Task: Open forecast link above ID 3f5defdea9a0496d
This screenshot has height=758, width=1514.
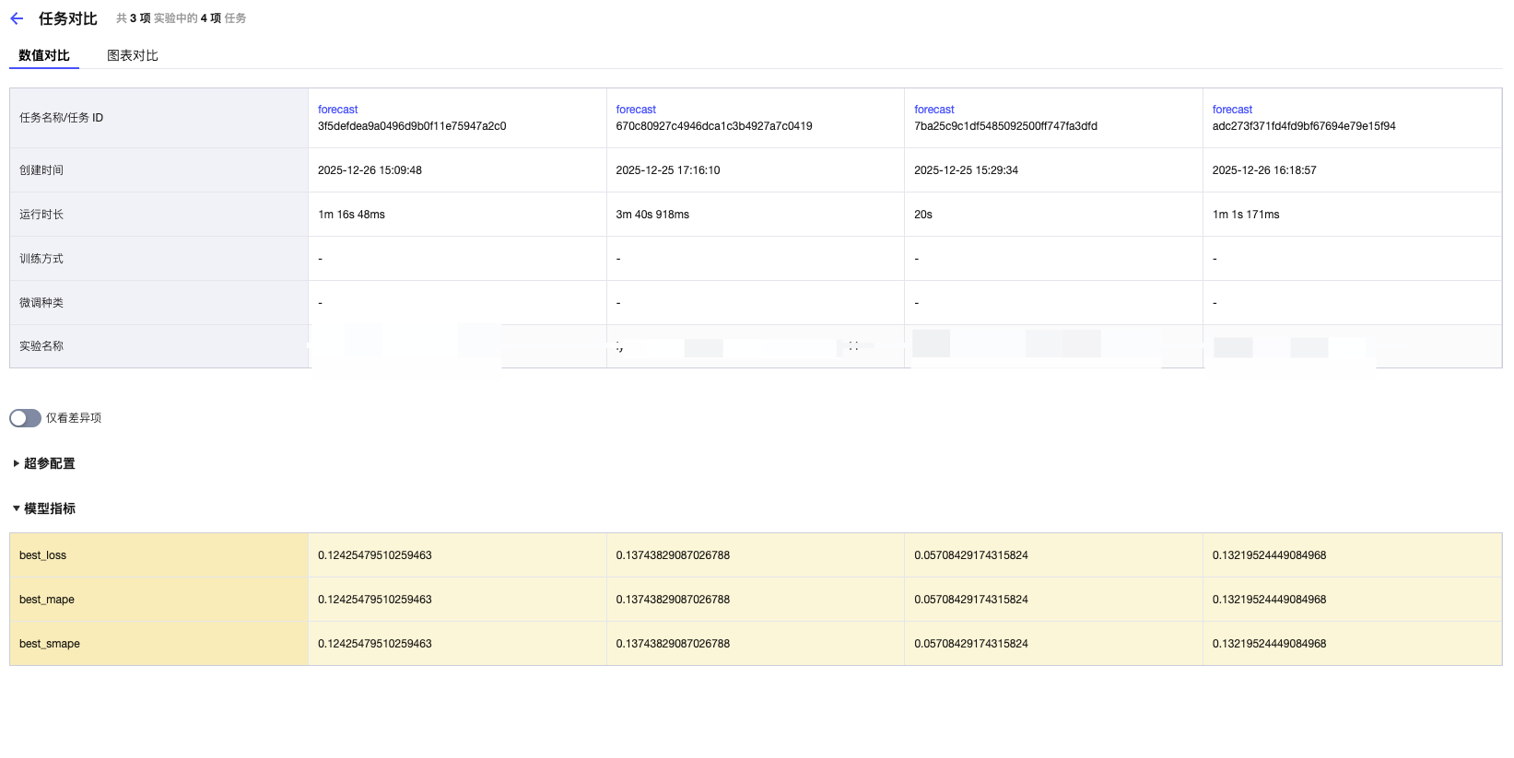Action: coord(337,110)
